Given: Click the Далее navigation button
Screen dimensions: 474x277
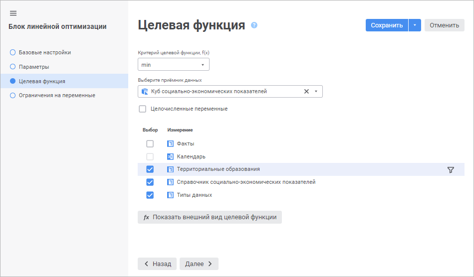Looking at the screenshot, I should (x=199, y=264).
